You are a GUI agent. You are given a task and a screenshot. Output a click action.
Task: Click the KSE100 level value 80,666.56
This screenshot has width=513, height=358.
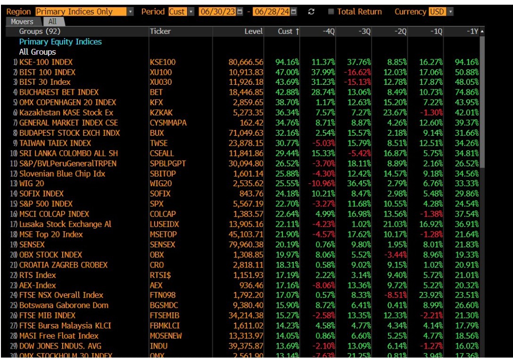tap(246, 62)
